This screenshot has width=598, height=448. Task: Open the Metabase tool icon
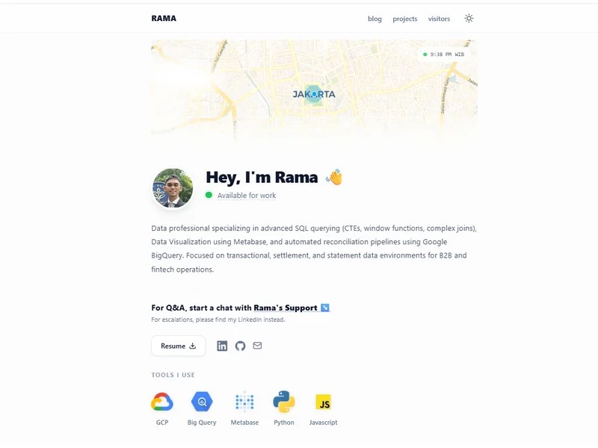point(245,402)
